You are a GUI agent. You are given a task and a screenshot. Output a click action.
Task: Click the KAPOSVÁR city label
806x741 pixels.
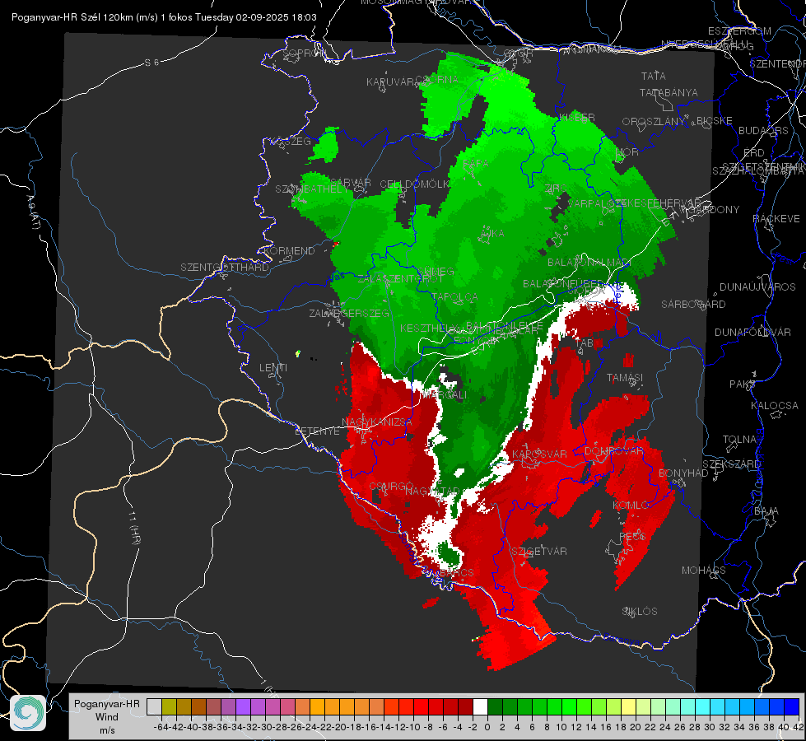click(539, 454)
